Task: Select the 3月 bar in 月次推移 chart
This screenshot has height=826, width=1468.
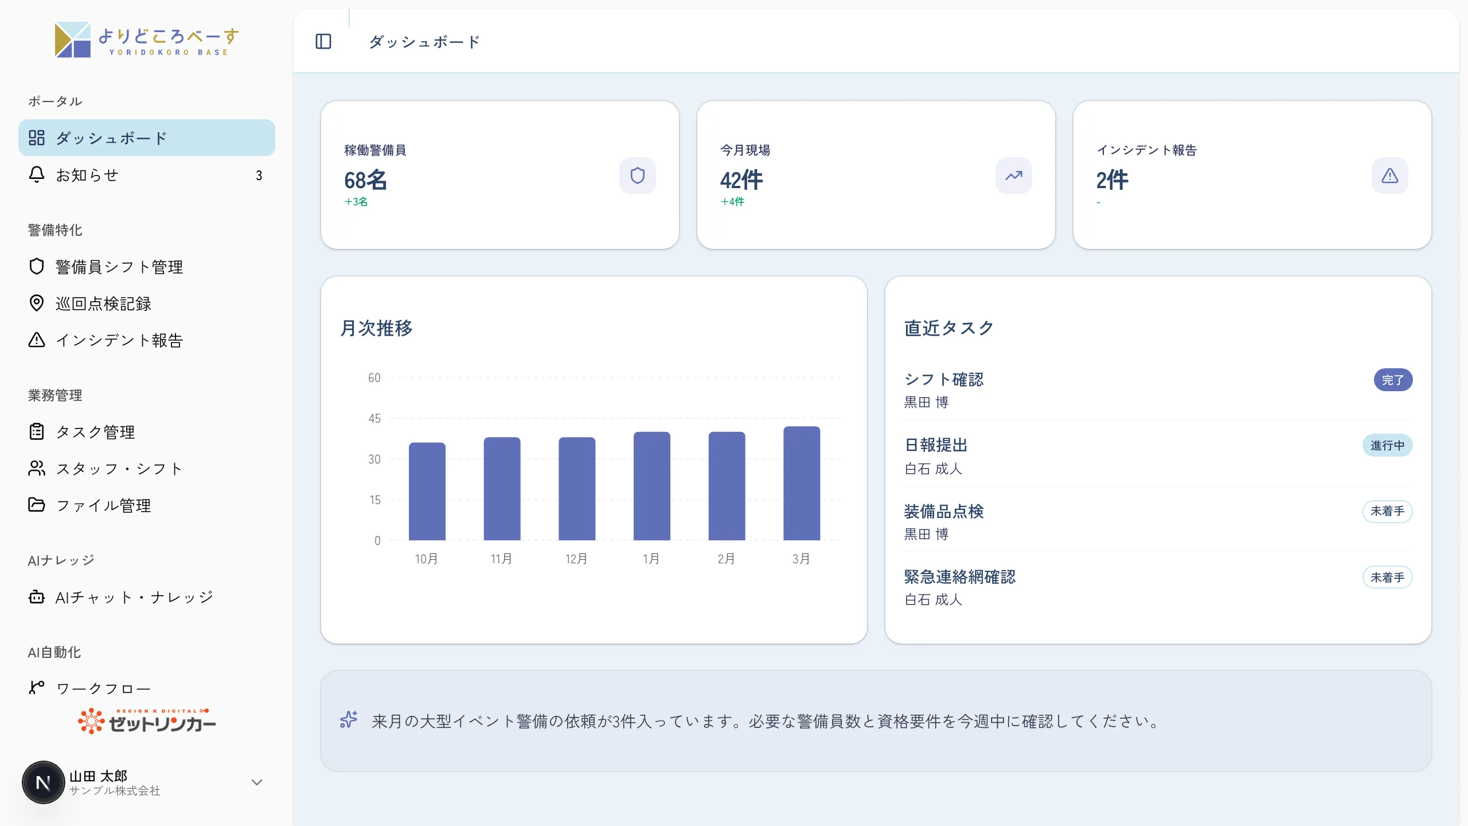Action: point(802,483)
